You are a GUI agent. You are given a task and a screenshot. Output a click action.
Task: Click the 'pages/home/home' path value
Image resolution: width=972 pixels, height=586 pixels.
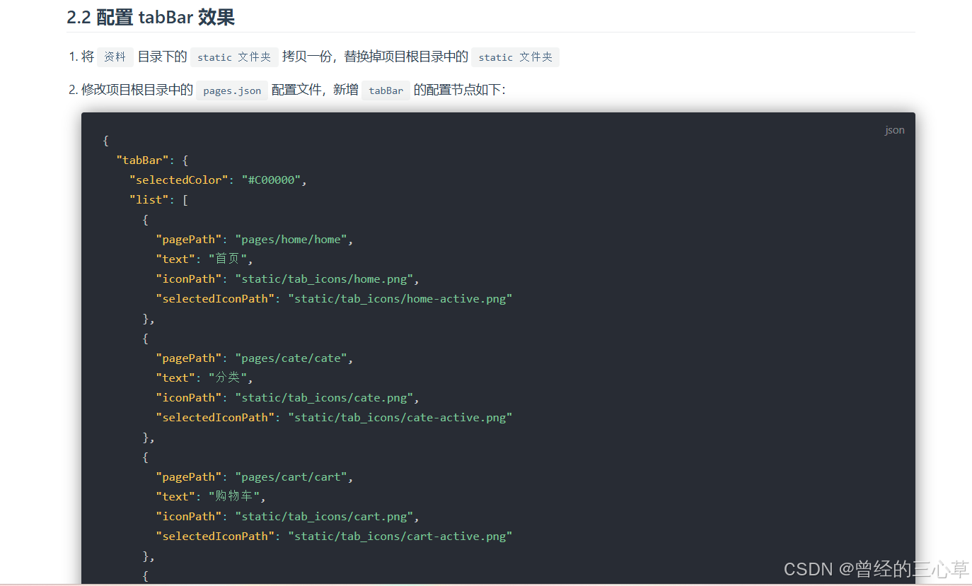(291, 240)
